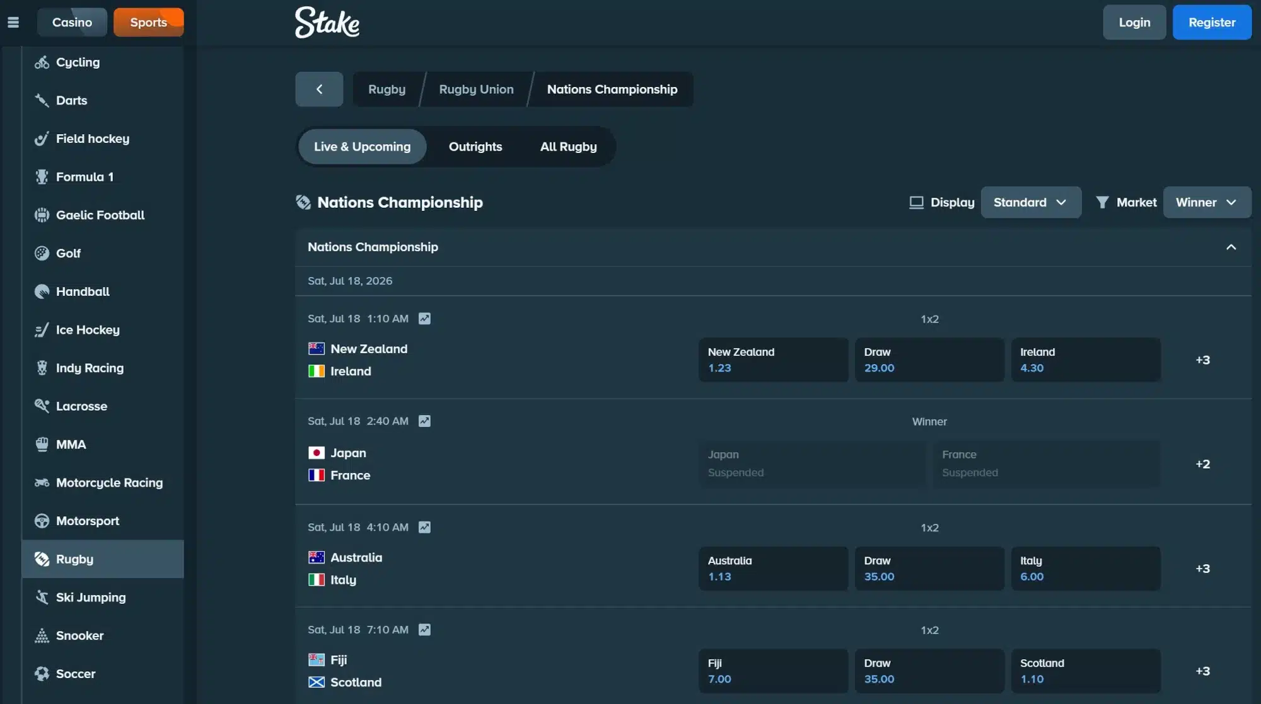Click the Darts sidebar icon
The image size is (1261, 704).
[42, 101]
